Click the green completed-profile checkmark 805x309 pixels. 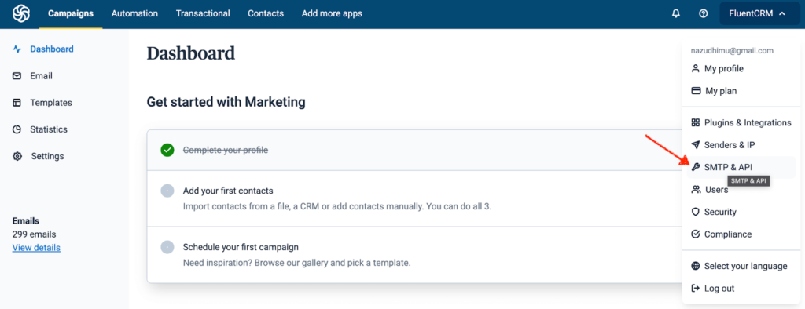pyautogui.click(x=167, y=150)
